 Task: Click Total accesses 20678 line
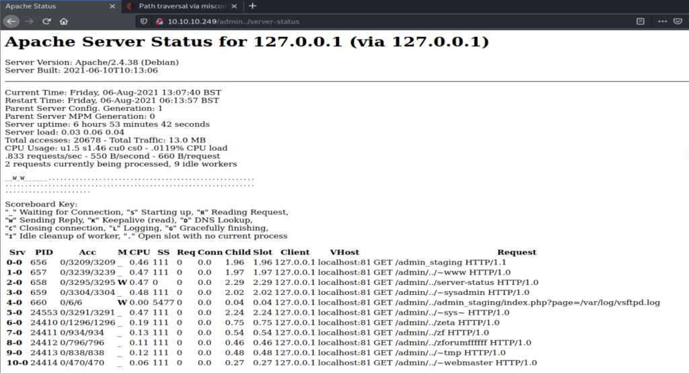pyautogui.click(x=105, y=140)
